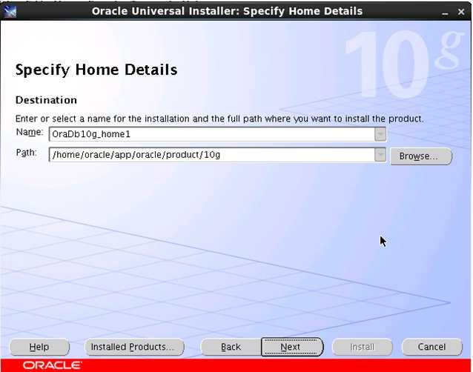Click the Destination section label
This screenshot has width=473, height=372.
click(46, 100)
